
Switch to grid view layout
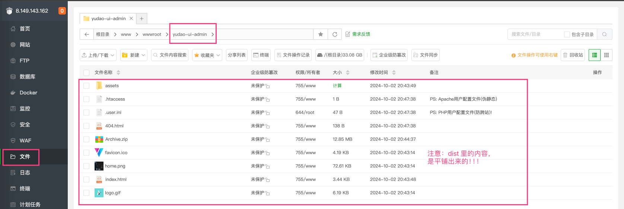607,55
